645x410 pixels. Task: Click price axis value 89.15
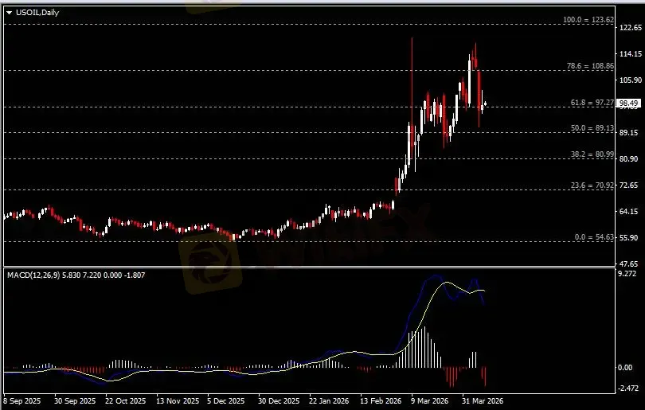[630, 132]
